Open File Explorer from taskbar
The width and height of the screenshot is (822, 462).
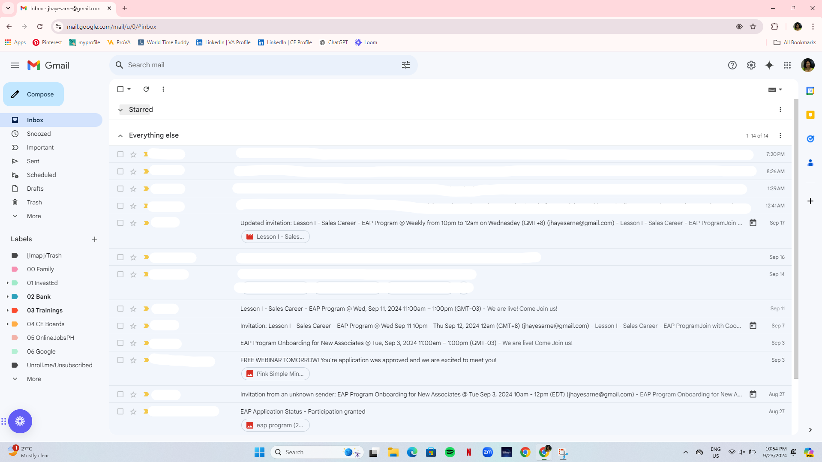[x=393, y=452]
